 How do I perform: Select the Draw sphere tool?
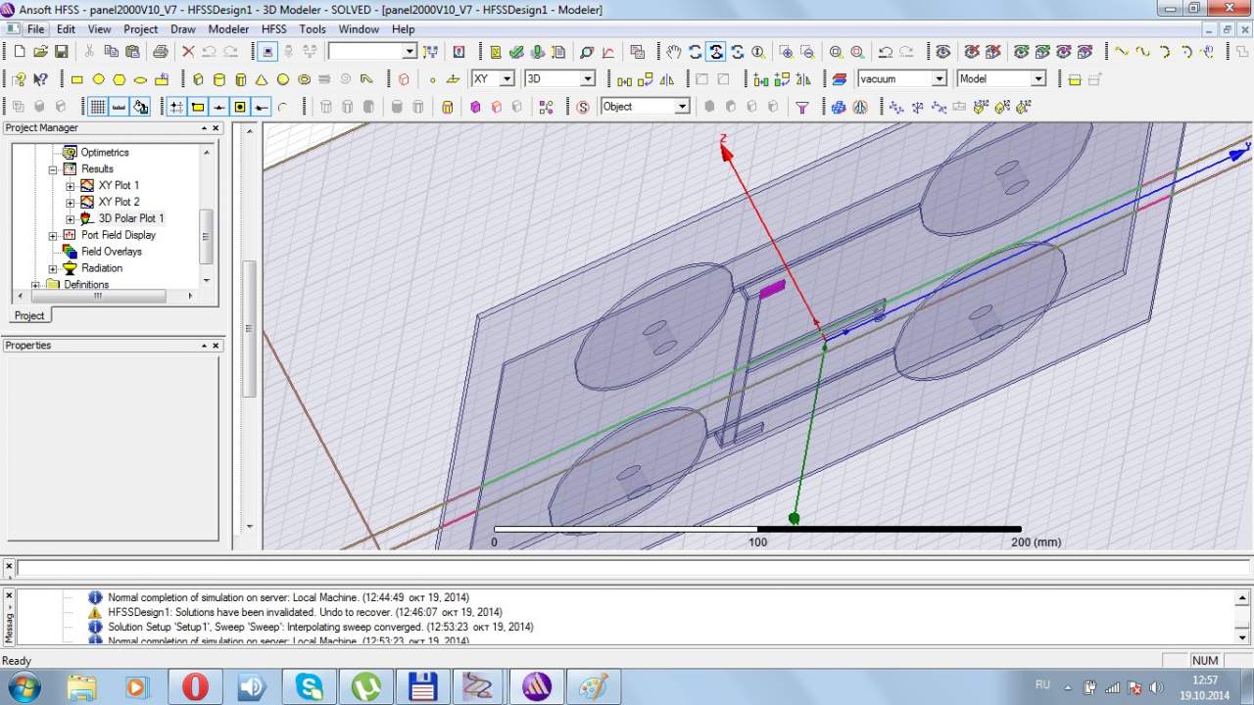(283, 79)
